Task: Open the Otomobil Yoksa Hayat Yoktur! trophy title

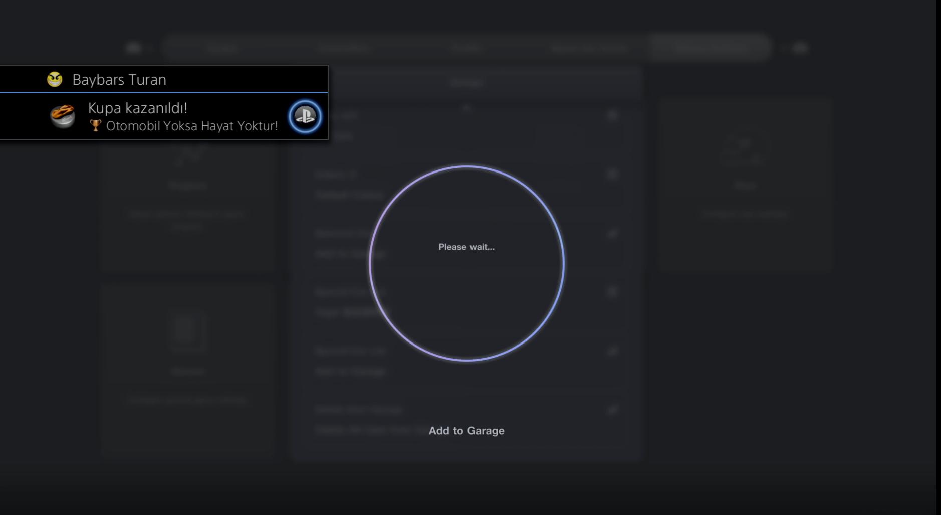Action: (191, 126)
